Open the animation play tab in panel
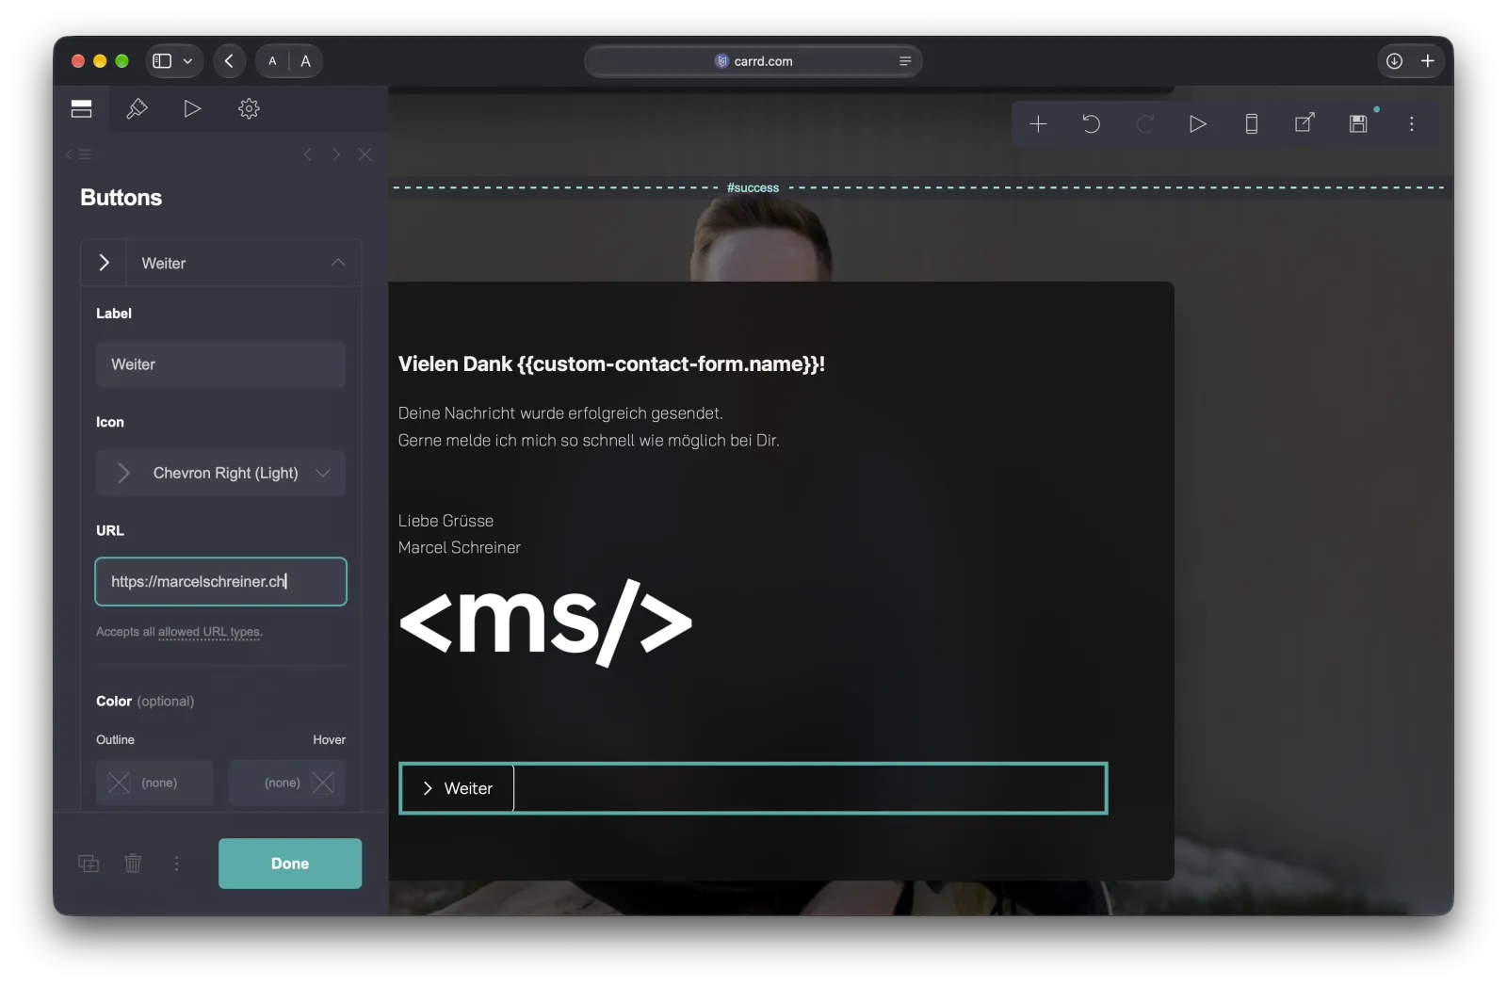This screenshot has height=986, width=1507. [192, 108]
